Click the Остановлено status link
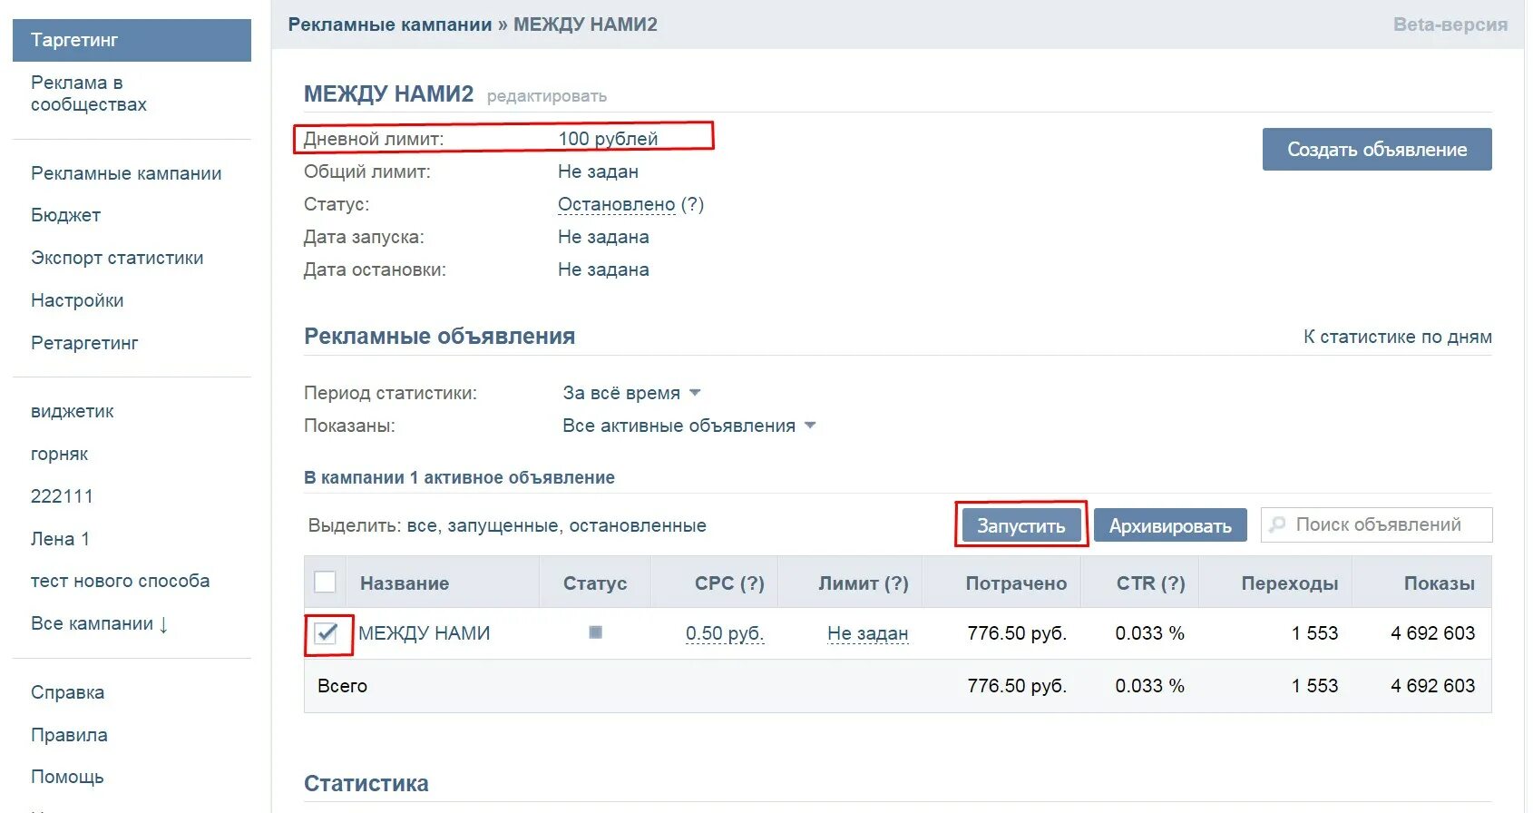 click(617, 204)
